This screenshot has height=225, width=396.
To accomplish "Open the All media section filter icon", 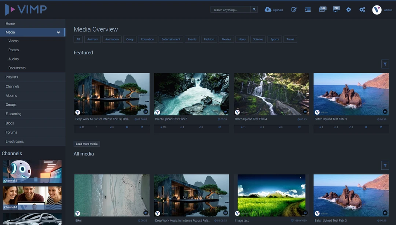I will click(x=385, y=166).
